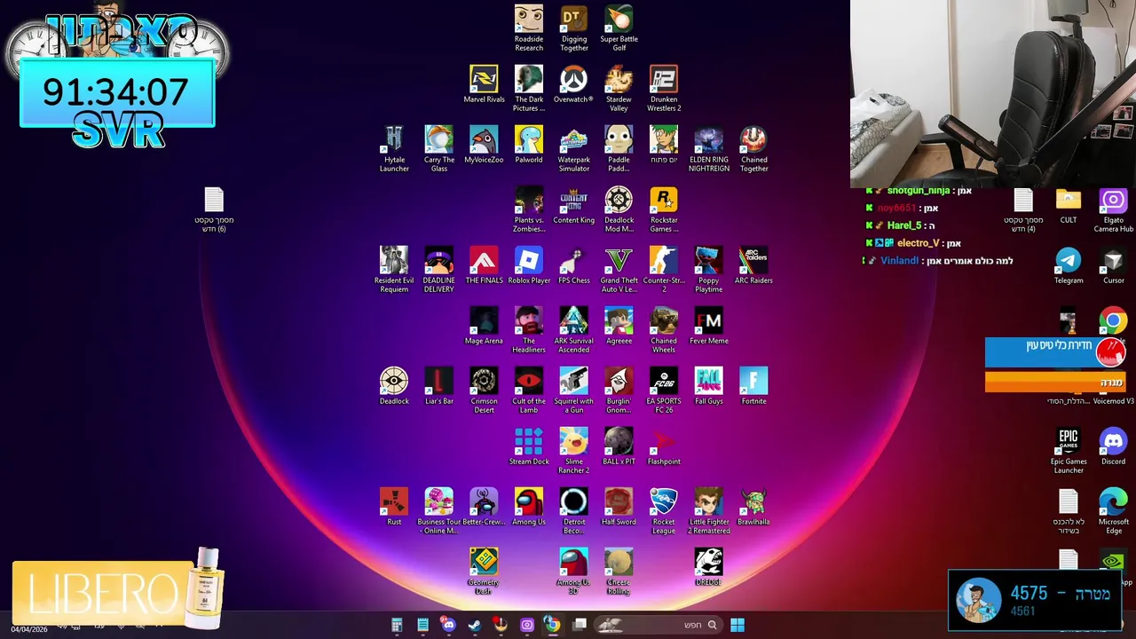Select the Fall Guys icon
1136x639 pixels.
click(709, 386)
